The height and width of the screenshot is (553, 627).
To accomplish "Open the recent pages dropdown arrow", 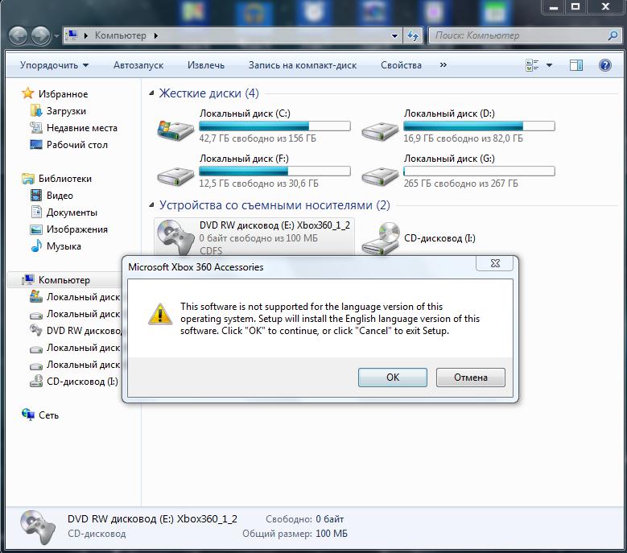I will pyautogui.click(x=56, y=36).
